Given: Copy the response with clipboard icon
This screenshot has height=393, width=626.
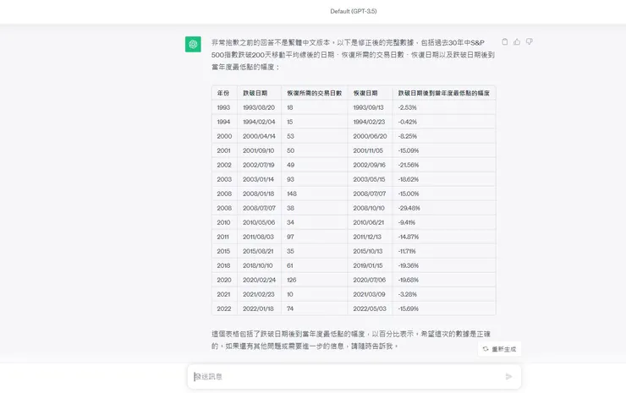Looking at the screenshot, I should click(505, 42).
